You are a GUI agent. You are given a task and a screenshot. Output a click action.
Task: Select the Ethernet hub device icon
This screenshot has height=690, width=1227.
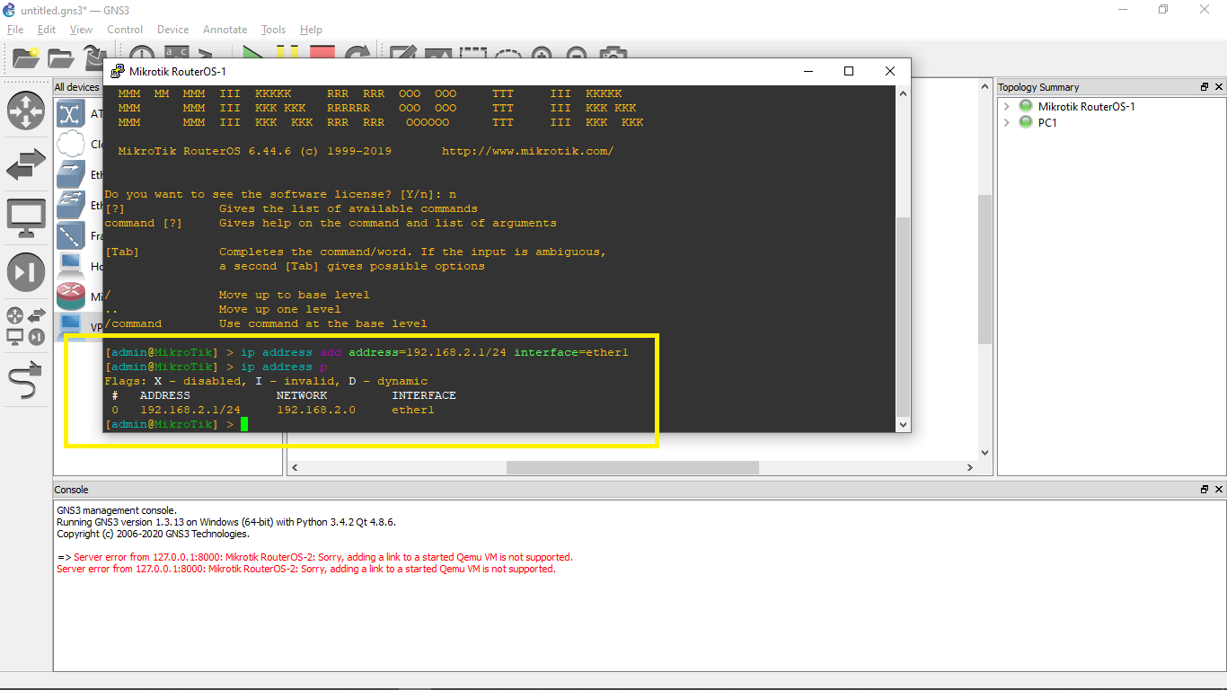click(71, 174)
